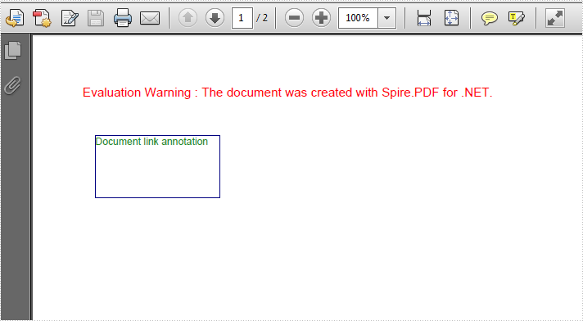
Task: Click the Evaluation Warning red text
Action: [x=287, y=93]
